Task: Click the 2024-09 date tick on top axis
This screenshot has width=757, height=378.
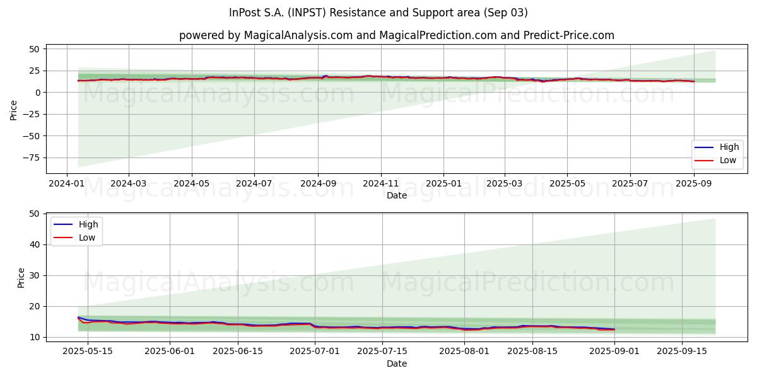Action: pyautogui.click(x=318, y=183)
